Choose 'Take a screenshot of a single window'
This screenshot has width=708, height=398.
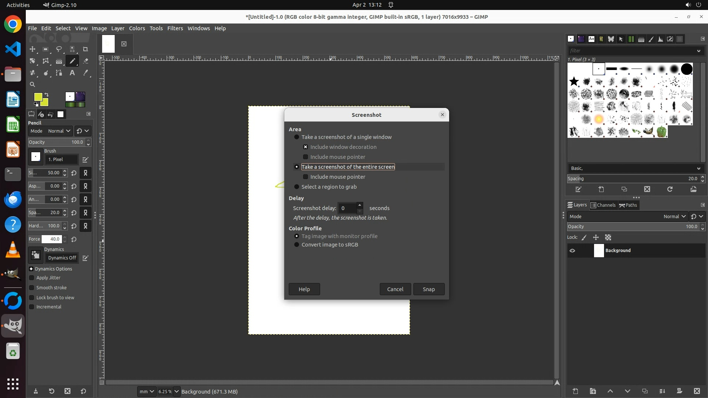pyautogui.click(x=296, y=137)
